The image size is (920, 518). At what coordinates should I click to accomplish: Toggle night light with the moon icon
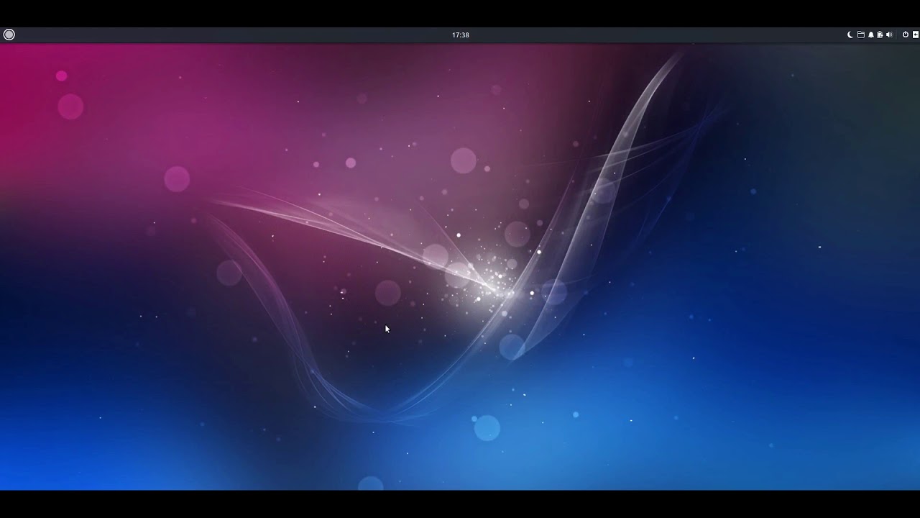[x=850, y=35]
